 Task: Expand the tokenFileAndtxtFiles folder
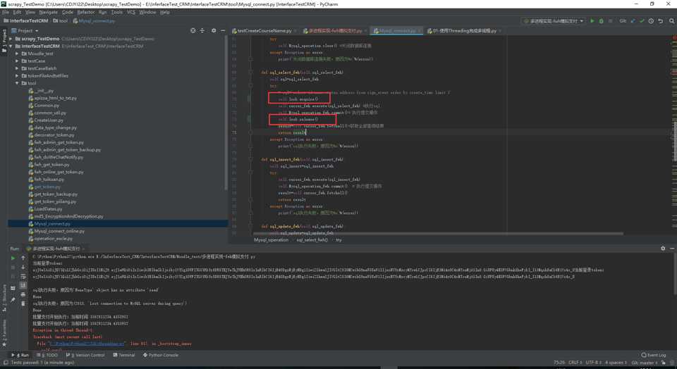pos(17,75)
